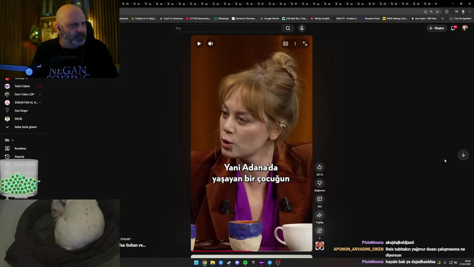Expand the bookmarks overflow chevron
Image resolution: width=474 pixels, height=267 pixels.
442,19
